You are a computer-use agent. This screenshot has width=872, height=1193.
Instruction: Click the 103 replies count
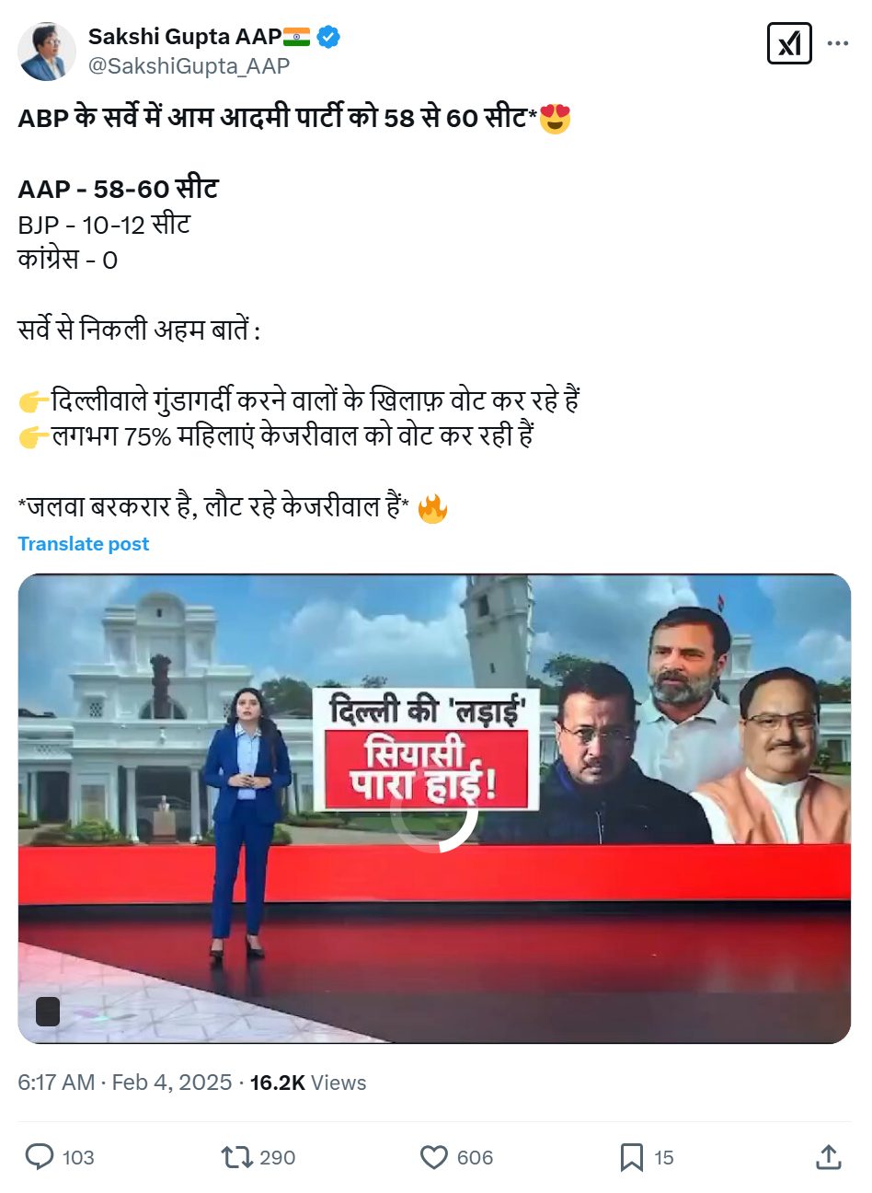pyautogui.click(x=78, y=1158)
